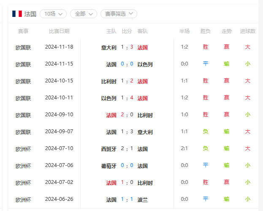Open the 全部 filter dropdown
Viewport: 263px width, 211px height.
[x=84, y=14]
